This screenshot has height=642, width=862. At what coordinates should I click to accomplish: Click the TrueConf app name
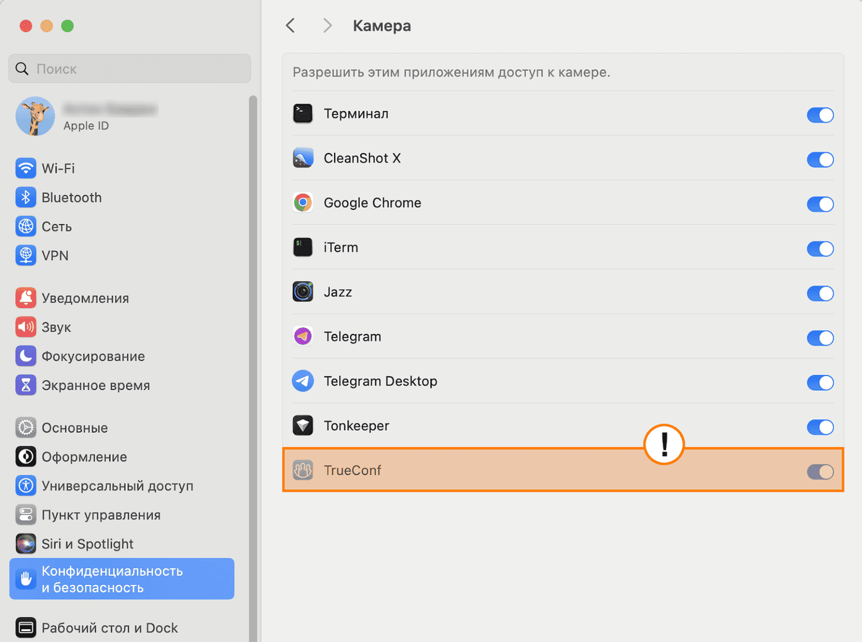tap(353, 470)
